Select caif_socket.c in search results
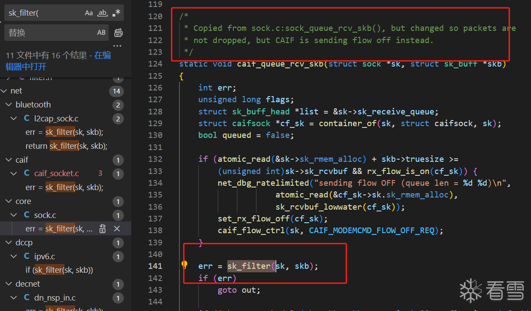 click(x=56, y=174)
